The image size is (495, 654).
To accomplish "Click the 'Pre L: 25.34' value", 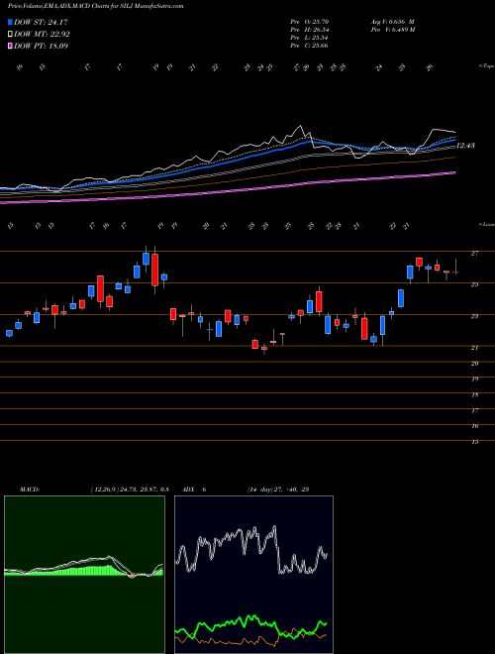I will (x=309, y=38).
